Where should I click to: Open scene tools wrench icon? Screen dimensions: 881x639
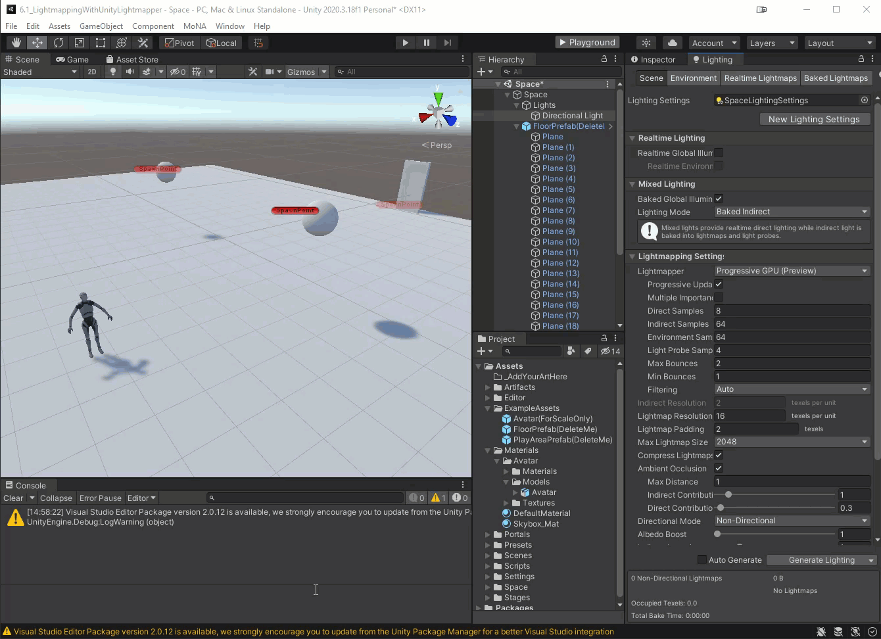(x=252, y=72)
